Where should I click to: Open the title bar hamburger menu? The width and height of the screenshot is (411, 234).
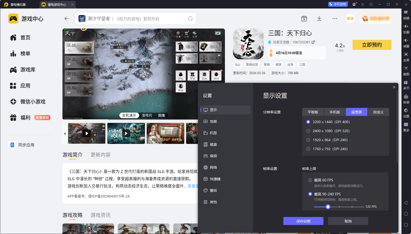pyautogui.click(x=363, y=4)
